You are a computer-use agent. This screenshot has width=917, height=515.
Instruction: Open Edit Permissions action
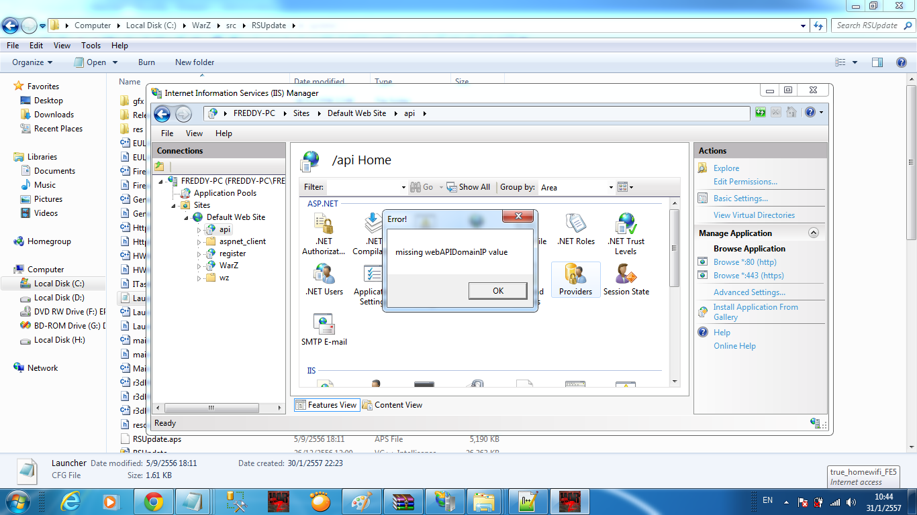[x=745, y=182]
